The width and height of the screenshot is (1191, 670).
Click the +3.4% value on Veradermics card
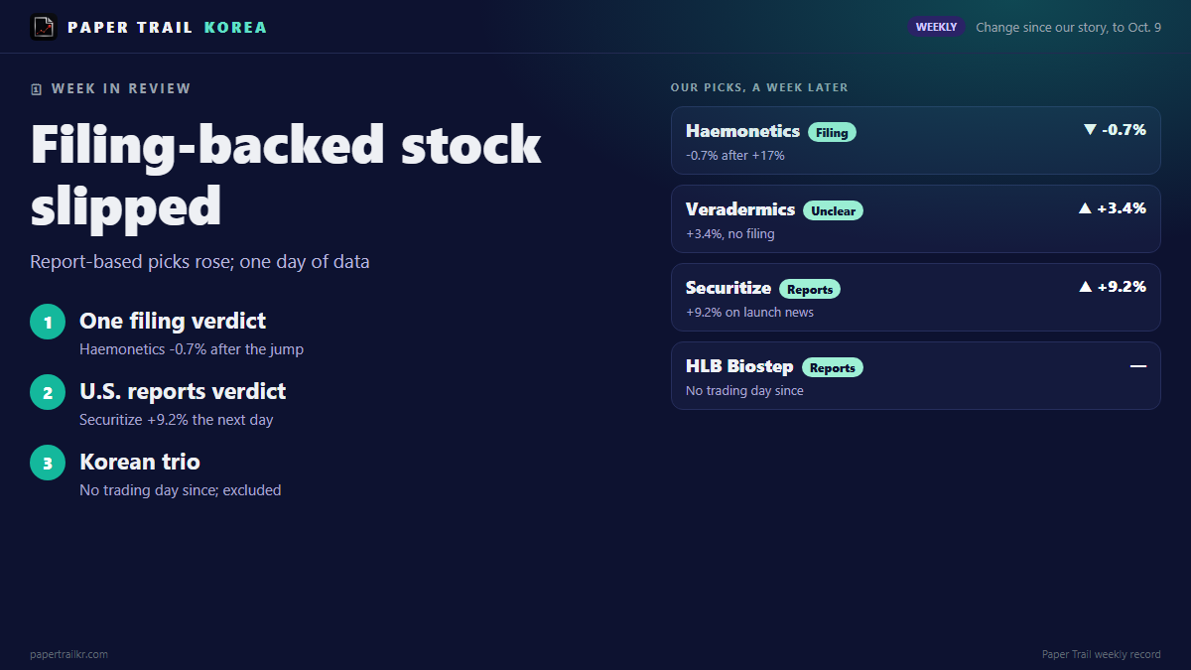click(1122, 208)
